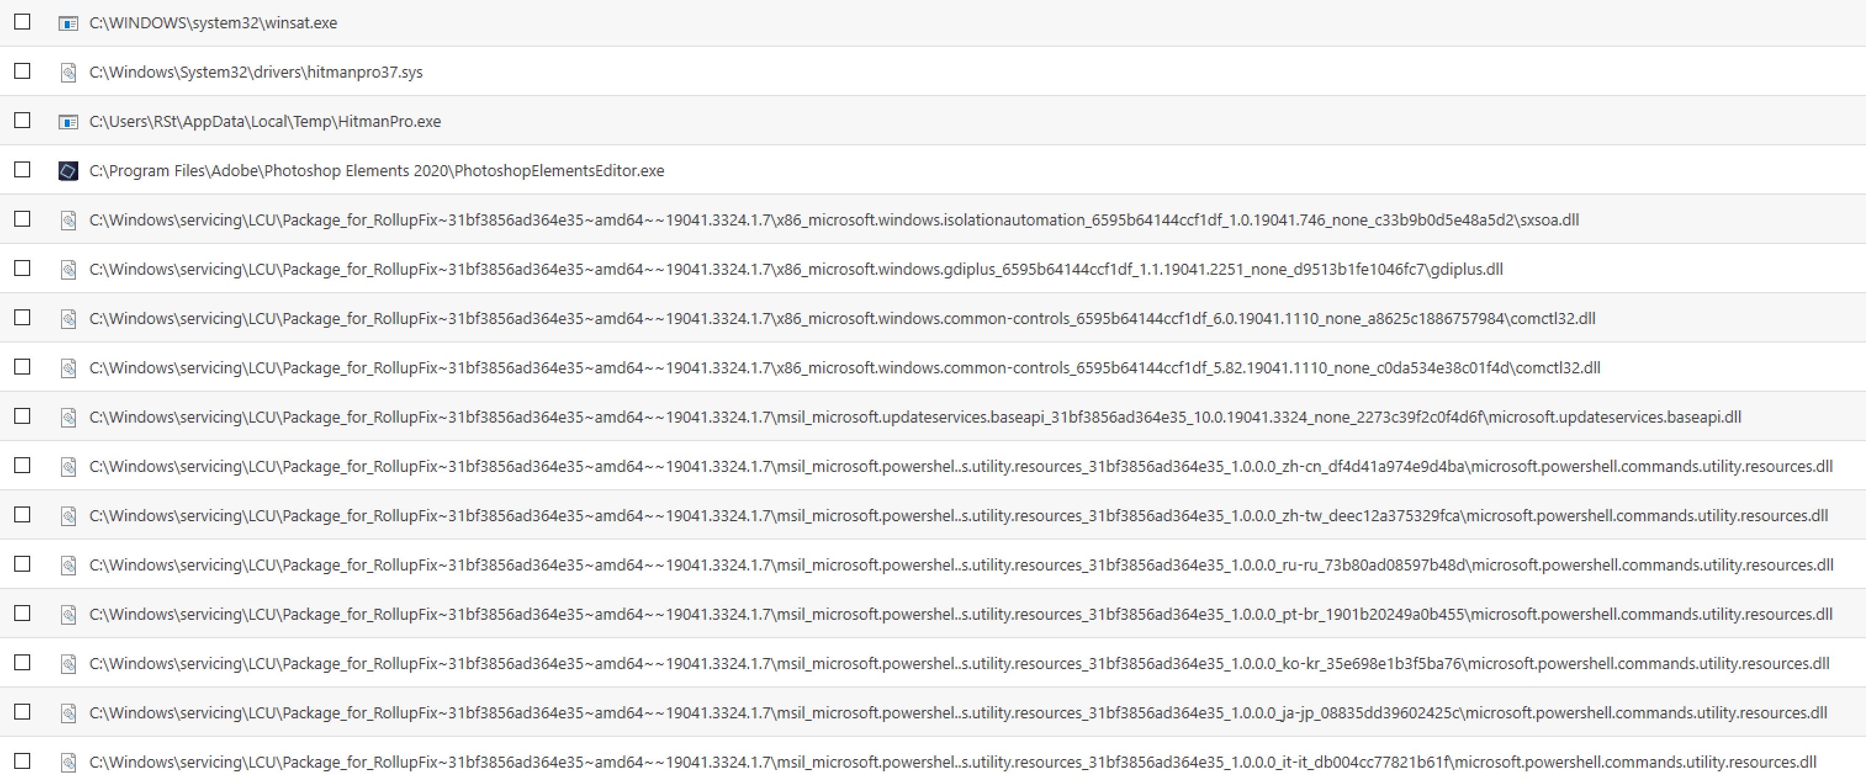Image resolution: width=1866 pixels, height=780 pixels.
Task: Click the gdiplus.dll file icon
Action: click(x=68, y=269)
